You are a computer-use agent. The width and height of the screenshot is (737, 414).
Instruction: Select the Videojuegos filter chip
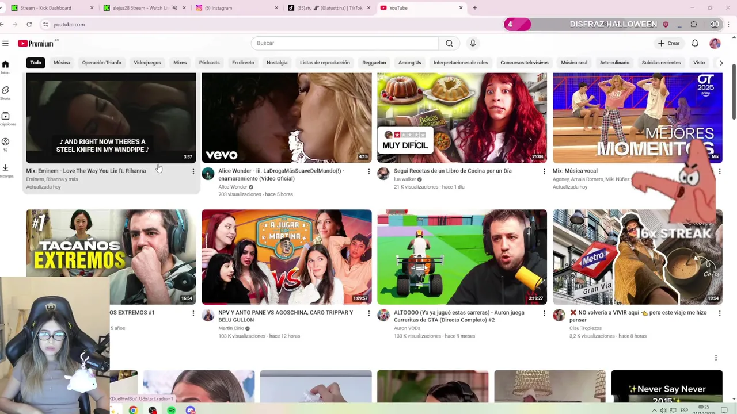[147, 63]
